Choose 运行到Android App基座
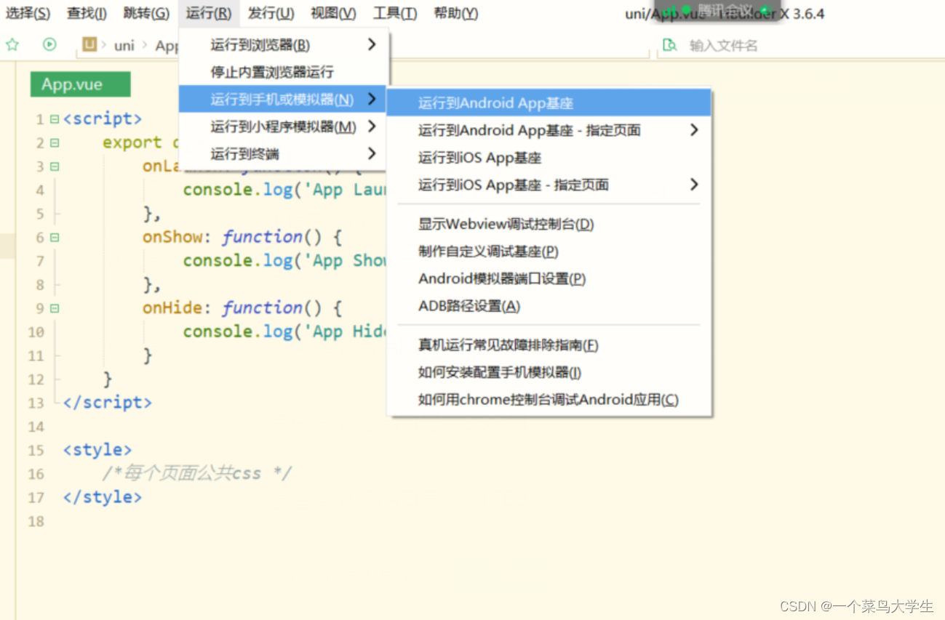The height and width of the screenshot is (620, 945). (549, 103)
